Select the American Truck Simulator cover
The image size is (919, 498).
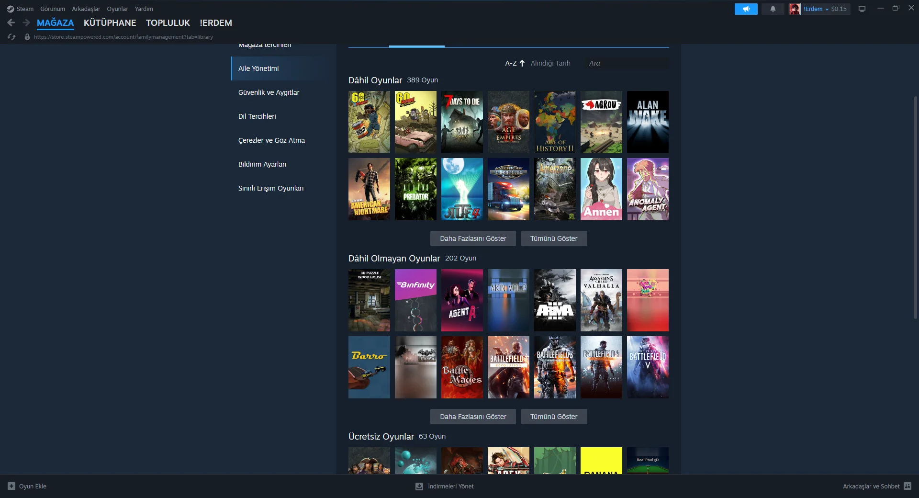coord(508,189)
